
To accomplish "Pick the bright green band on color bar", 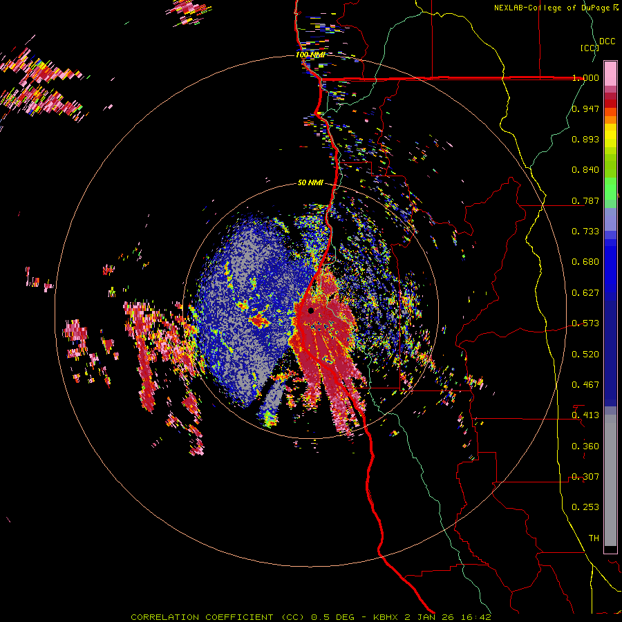I will (x=610, y=193).
